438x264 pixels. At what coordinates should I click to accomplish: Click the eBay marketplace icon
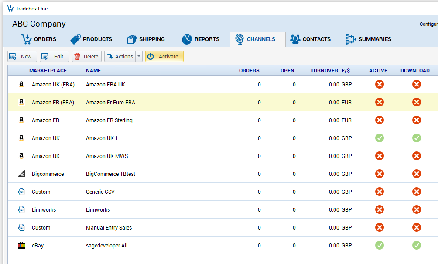click(x=21, y=246)
